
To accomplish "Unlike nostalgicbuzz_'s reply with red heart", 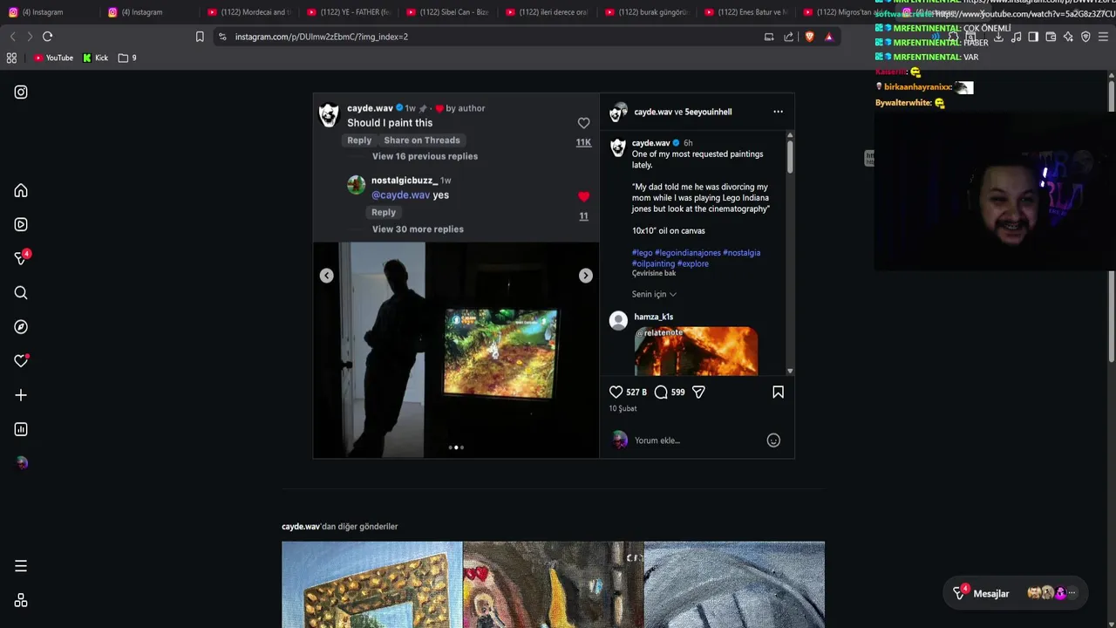I will (583, 197).
